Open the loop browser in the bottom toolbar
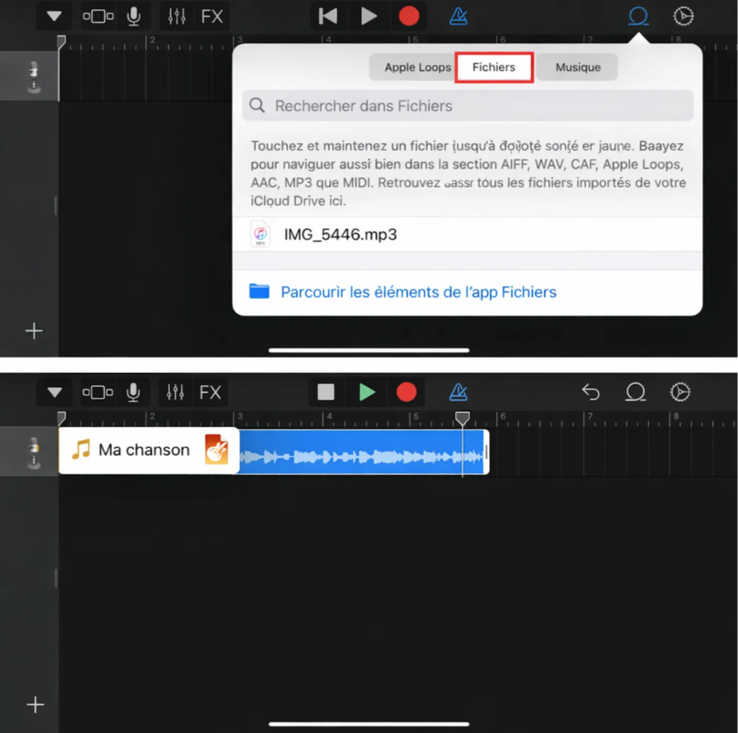The image size is (738, 733). pyautogui.click(x=636, y=392)
